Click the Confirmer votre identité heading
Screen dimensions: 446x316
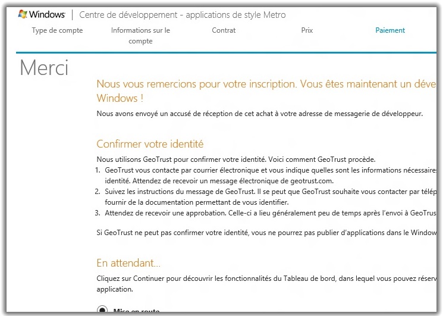point(150,144)
